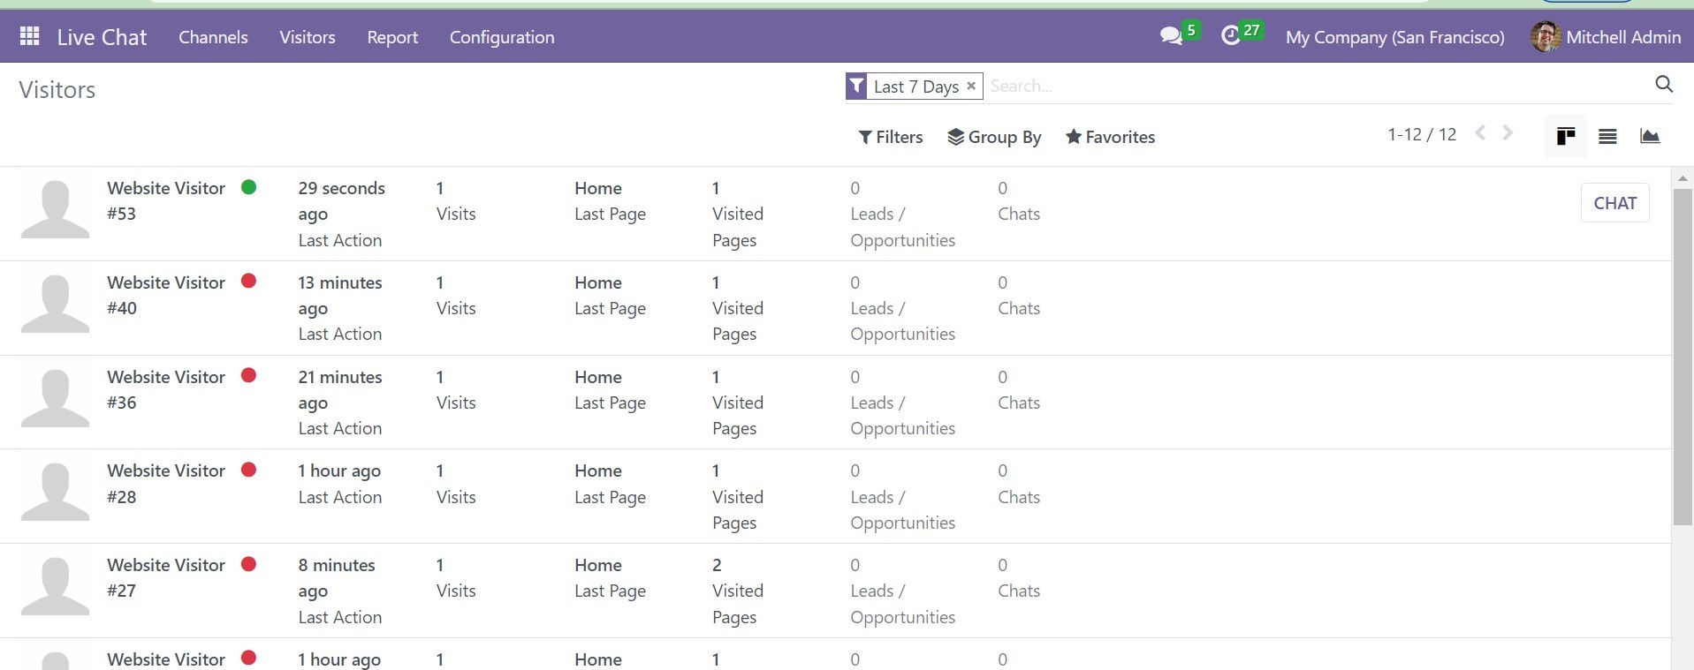
Task: Switch to kanban view
Action: pyautogui.click(x=1565, y=136)
